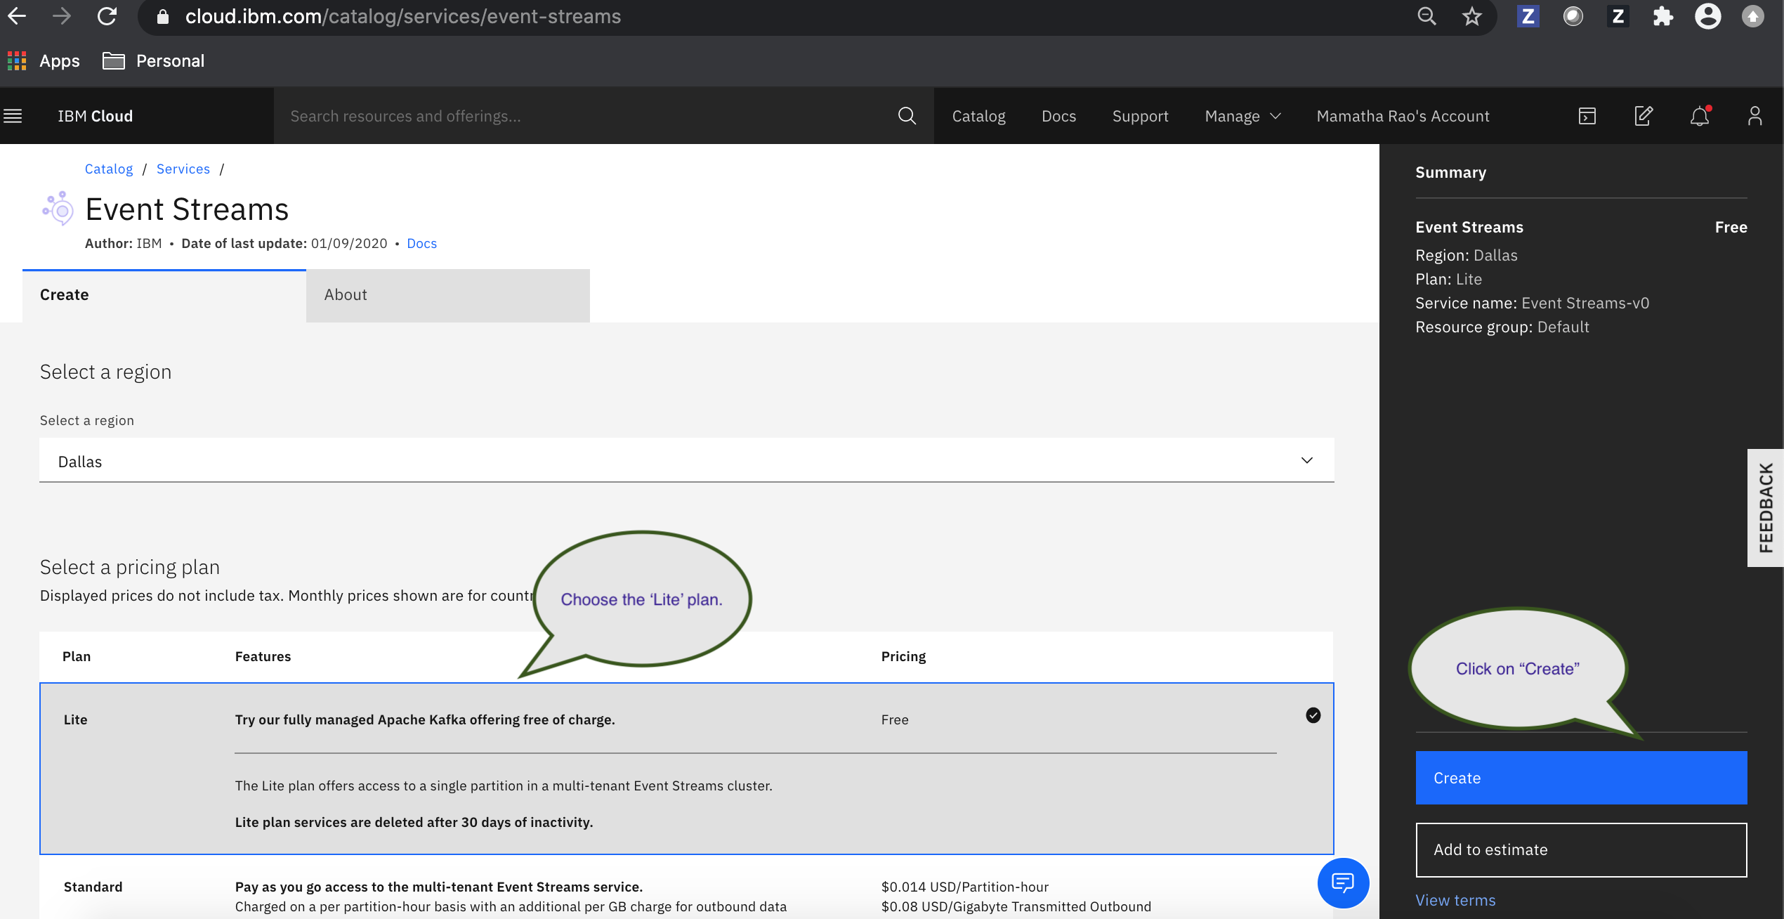This screenshot has width=1784, height=919.
Task: Click the hamburger menu icon
Action: click(x=12, y=115)
